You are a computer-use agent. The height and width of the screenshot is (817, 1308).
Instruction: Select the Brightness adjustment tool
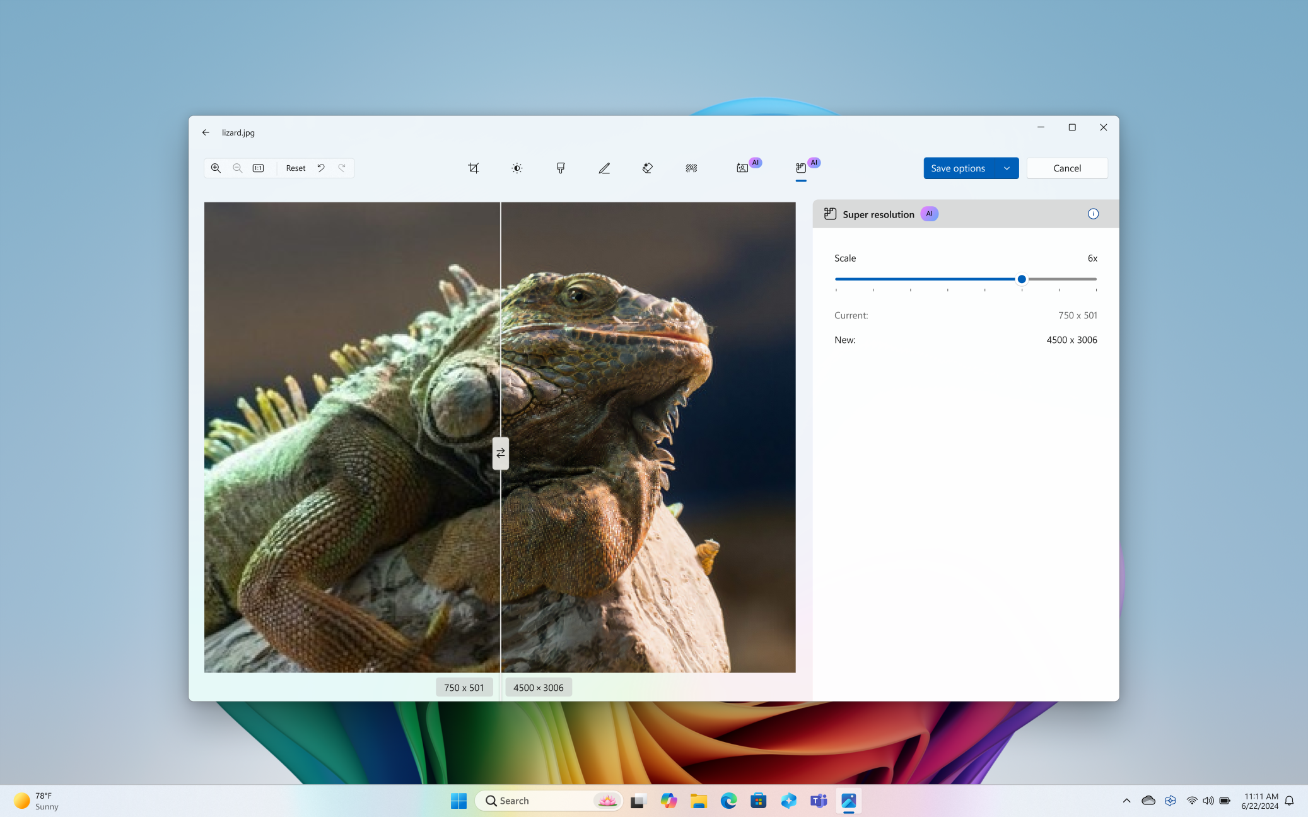tap(517, 168)
